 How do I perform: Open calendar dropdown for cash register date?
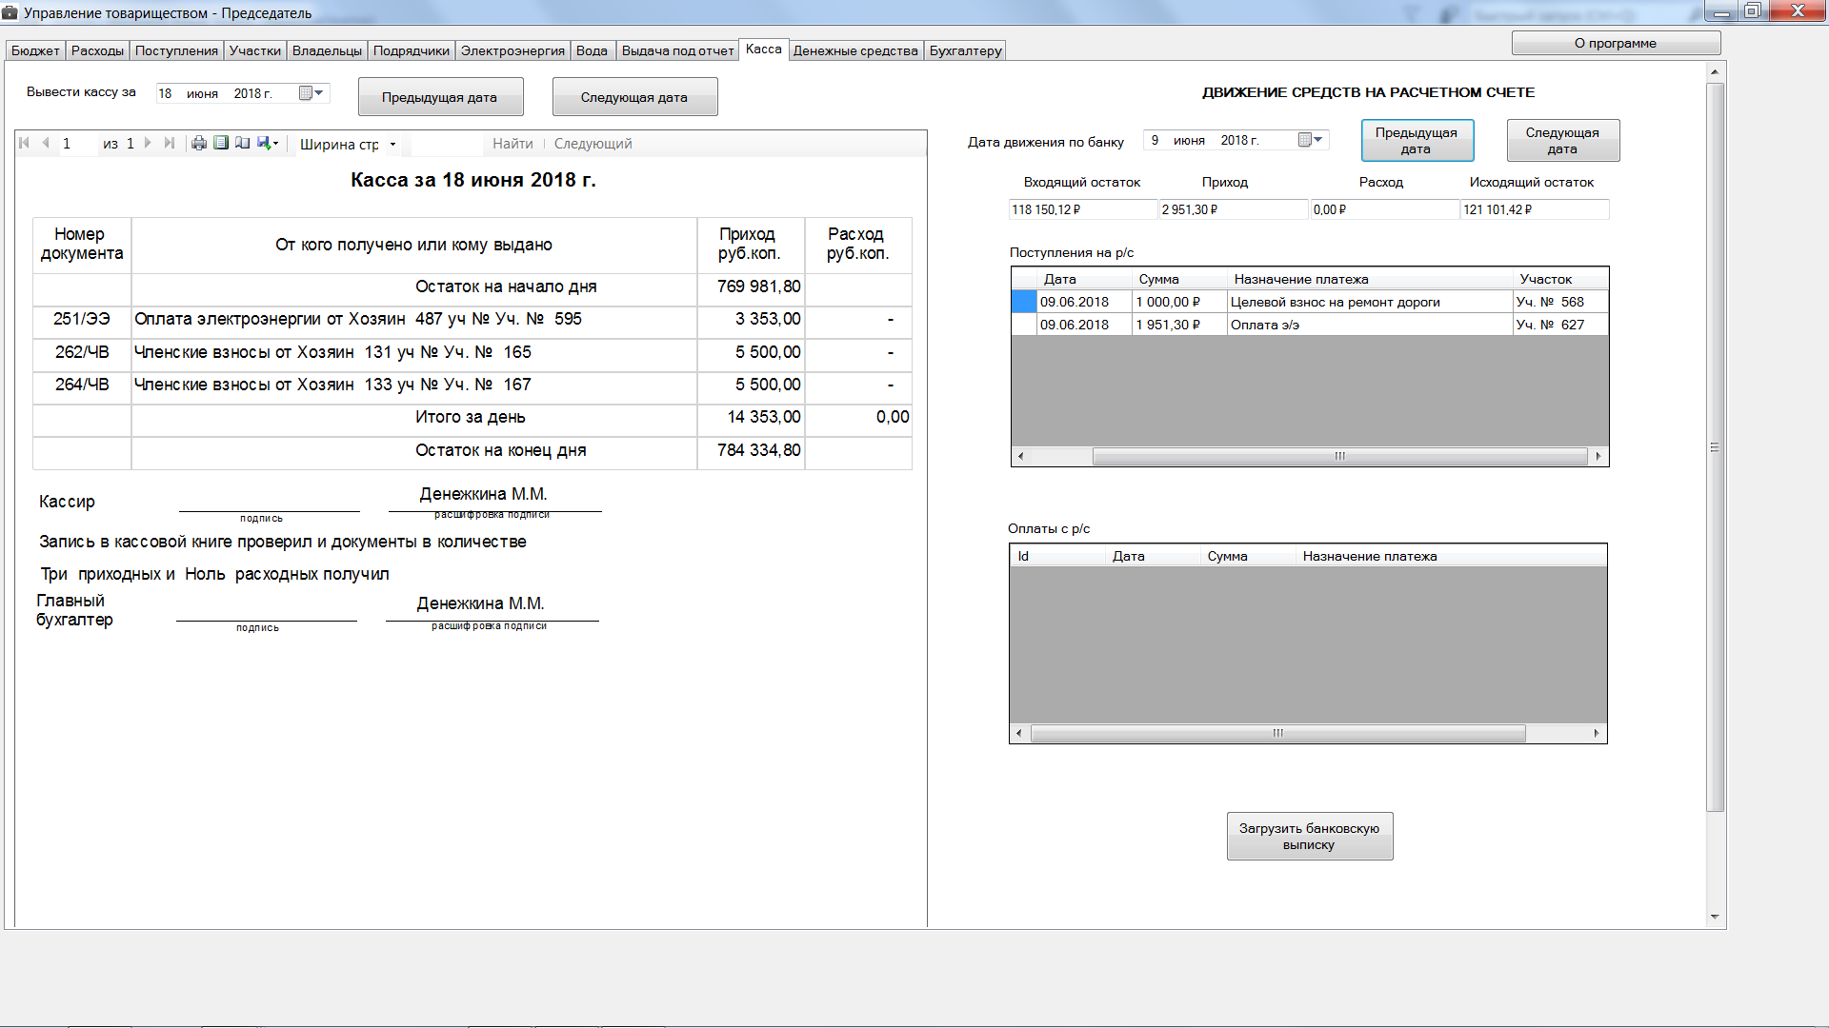312,93
